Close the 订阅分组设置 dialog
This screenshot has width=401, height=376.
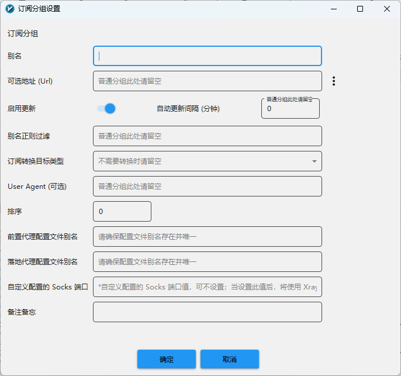tap(387, 9)
